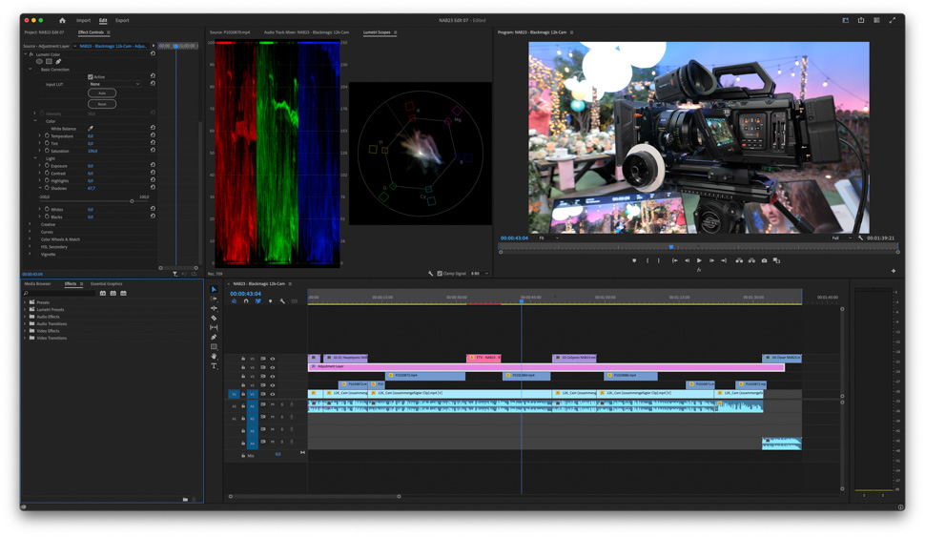The height and width of the screenshot is (537, 925).
Task: Switch to Audio Track Mixer tab
Action: tap(306, 32)
